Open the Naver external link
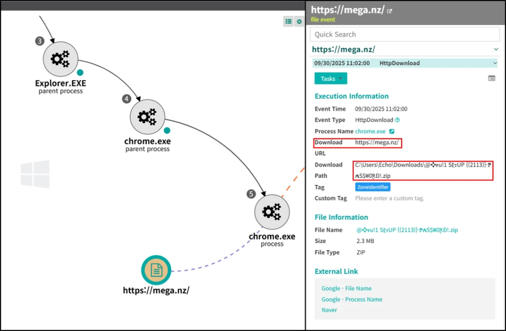Image resolution: width=506 pixels, height=331 pixels. coord(329,310)
